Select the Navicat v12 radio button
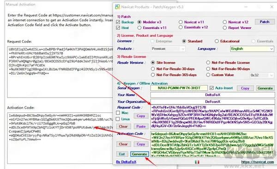The image size is (277, 169). click(225, 22)
